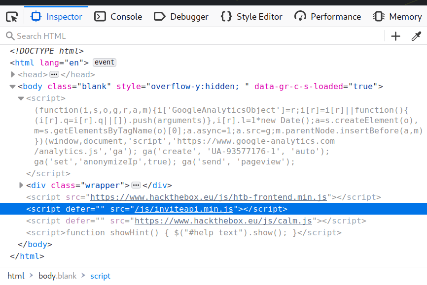The height and width of the screenshot is (285, 427).
Task: Switch to Style Editor tab
Action: (x=251, y=17)
